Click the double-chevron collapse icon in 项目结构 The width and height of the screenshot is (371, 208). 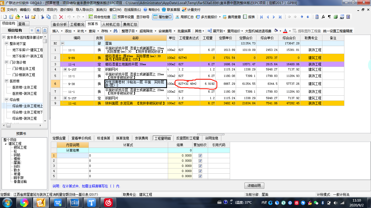[x=45, y=31]
